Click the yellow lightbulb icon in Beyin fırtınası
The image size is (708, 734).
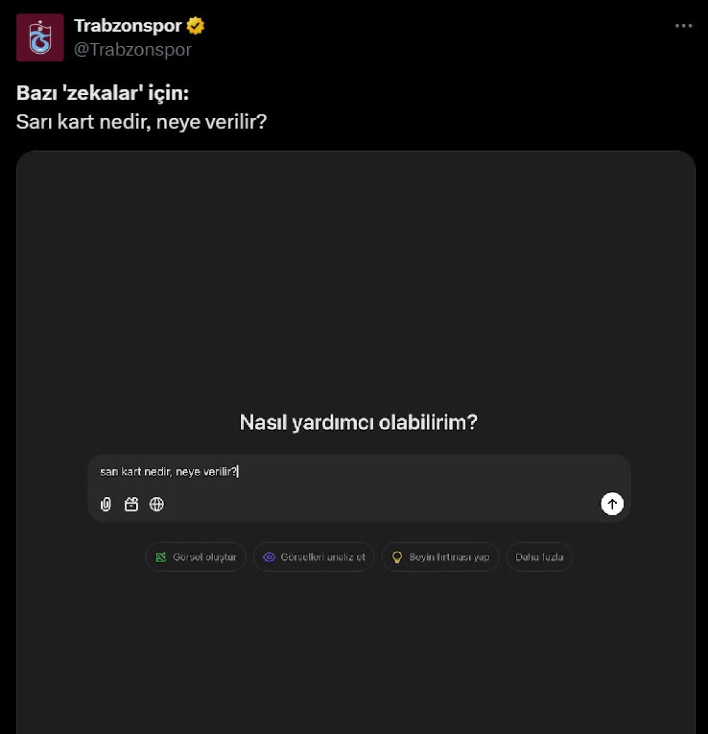click(397, 557)
